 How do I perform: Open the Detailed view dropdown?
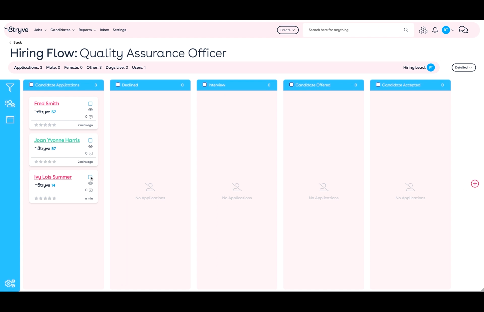click(464, 67)
